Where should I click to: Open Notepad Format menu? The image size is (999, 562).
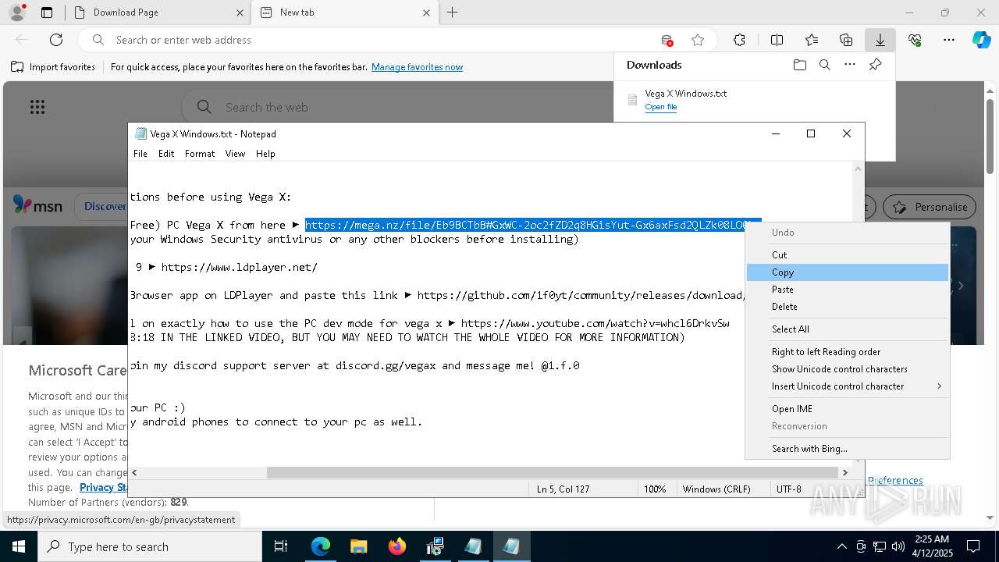[200, 154]
